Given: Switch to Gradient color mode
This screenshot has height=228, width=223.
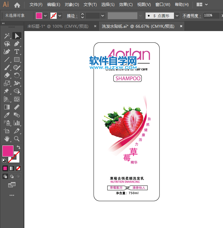Looking at the screenshot, I should (x=12, y=168).
